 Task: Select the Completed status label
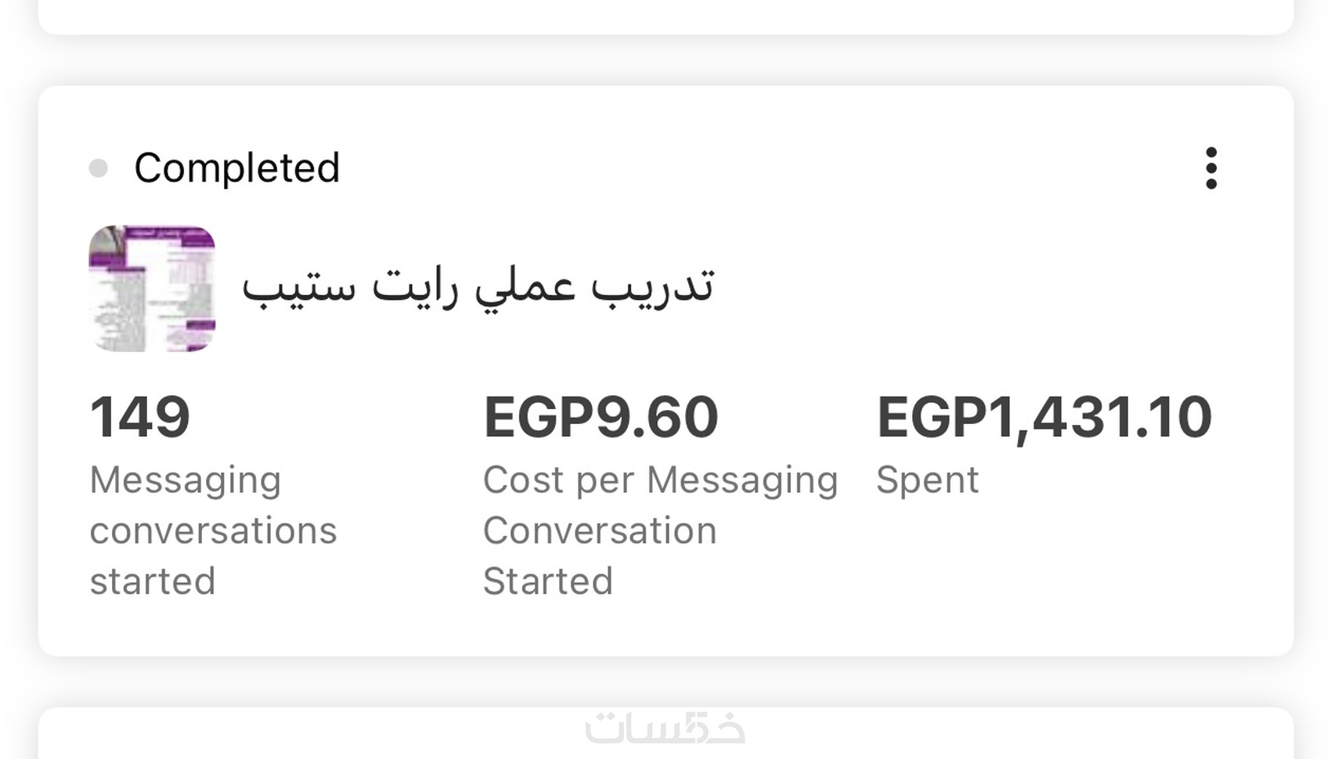tap(236, 168)
